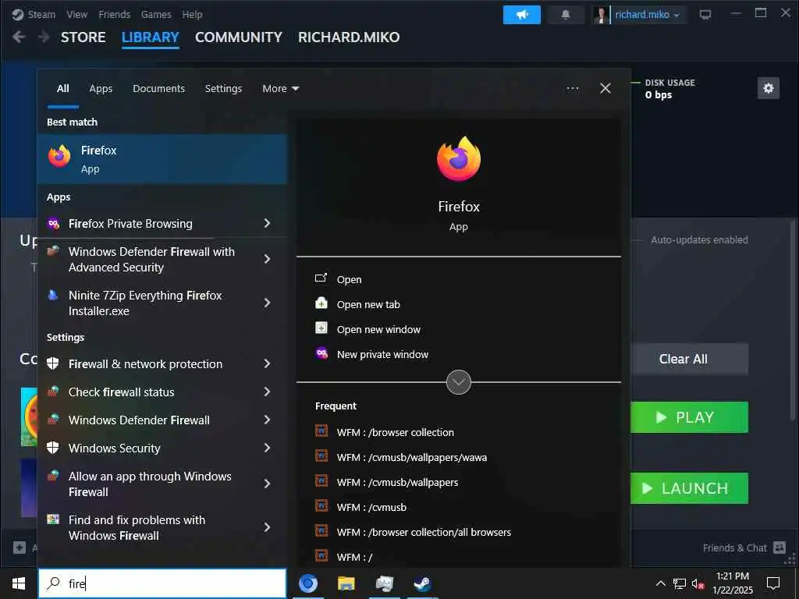
Task: Click the large Firefox logo in preview pane
Action: pos(459,159)
